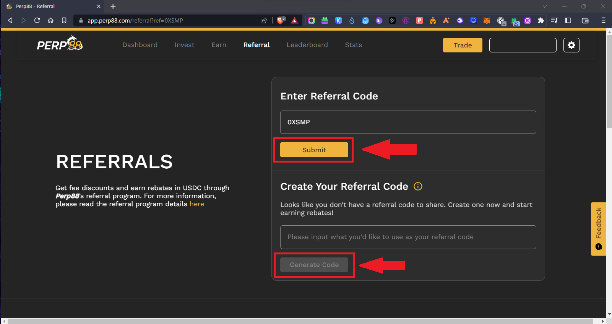Open the puzzle-piece extensions menu
This screenshot has width=612, height=324.
[x=541, y=21]
